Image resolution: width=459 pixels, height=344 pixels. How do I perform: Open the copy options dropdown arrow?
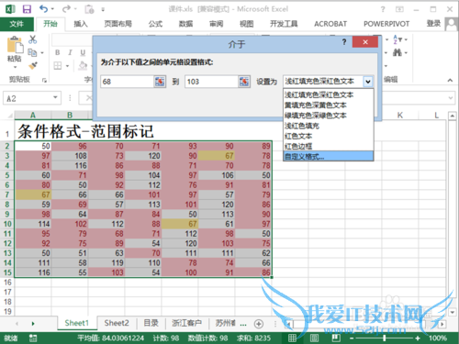point(42,53)
